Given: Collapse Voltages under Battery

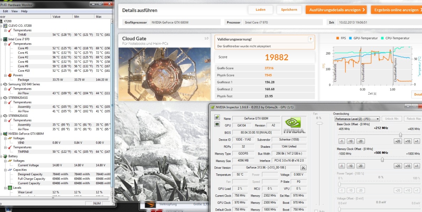Looking at the screenshot, I should [x=5, y=161].
